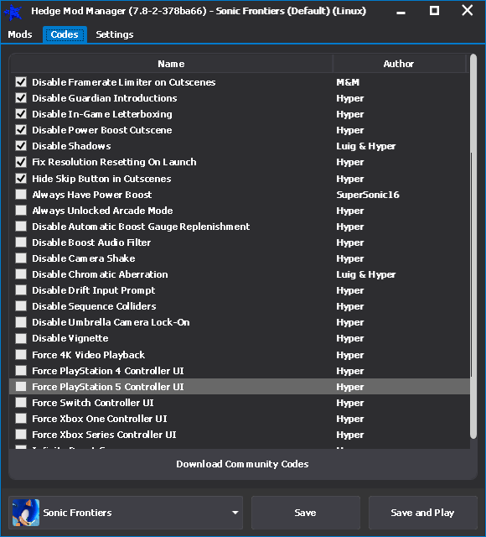Click the Hedge Mod Manager app icon
Image resolution: width=486 pixels, height=537 pixels.
(x=13, y=12)
